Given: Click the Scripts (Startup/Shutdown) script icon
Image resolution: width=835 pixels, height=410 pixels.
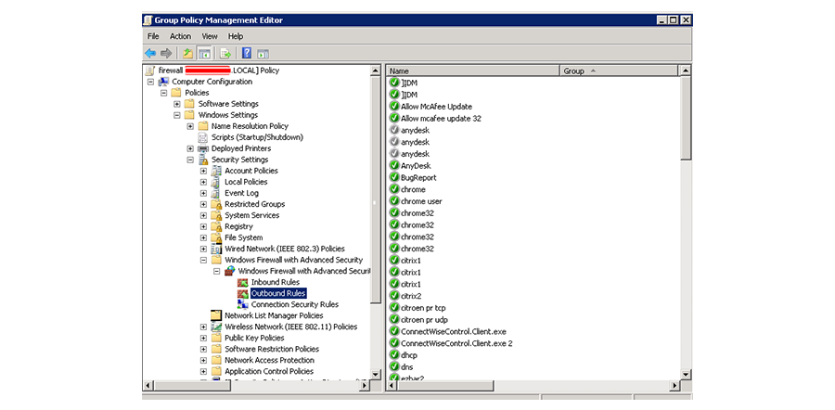Looking at the screenshot, I should [203, 137].
